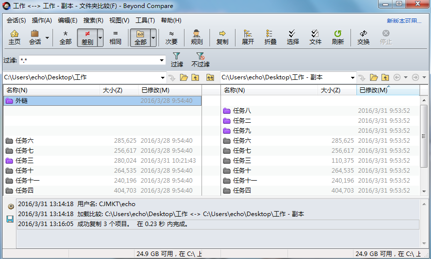The height and width of the screenshot is (259, 431).
Task: Select 任务三 folder in left pane
Action: pos(102,161)
